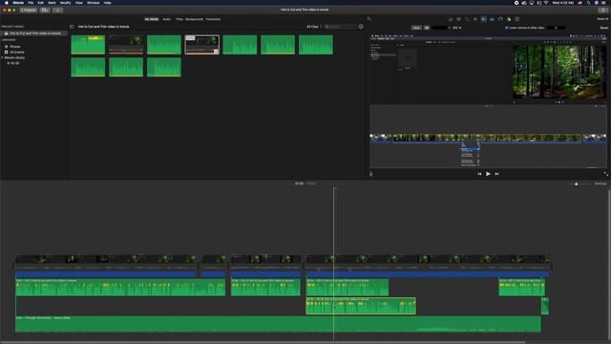Open the Window menu

[94, 3]
